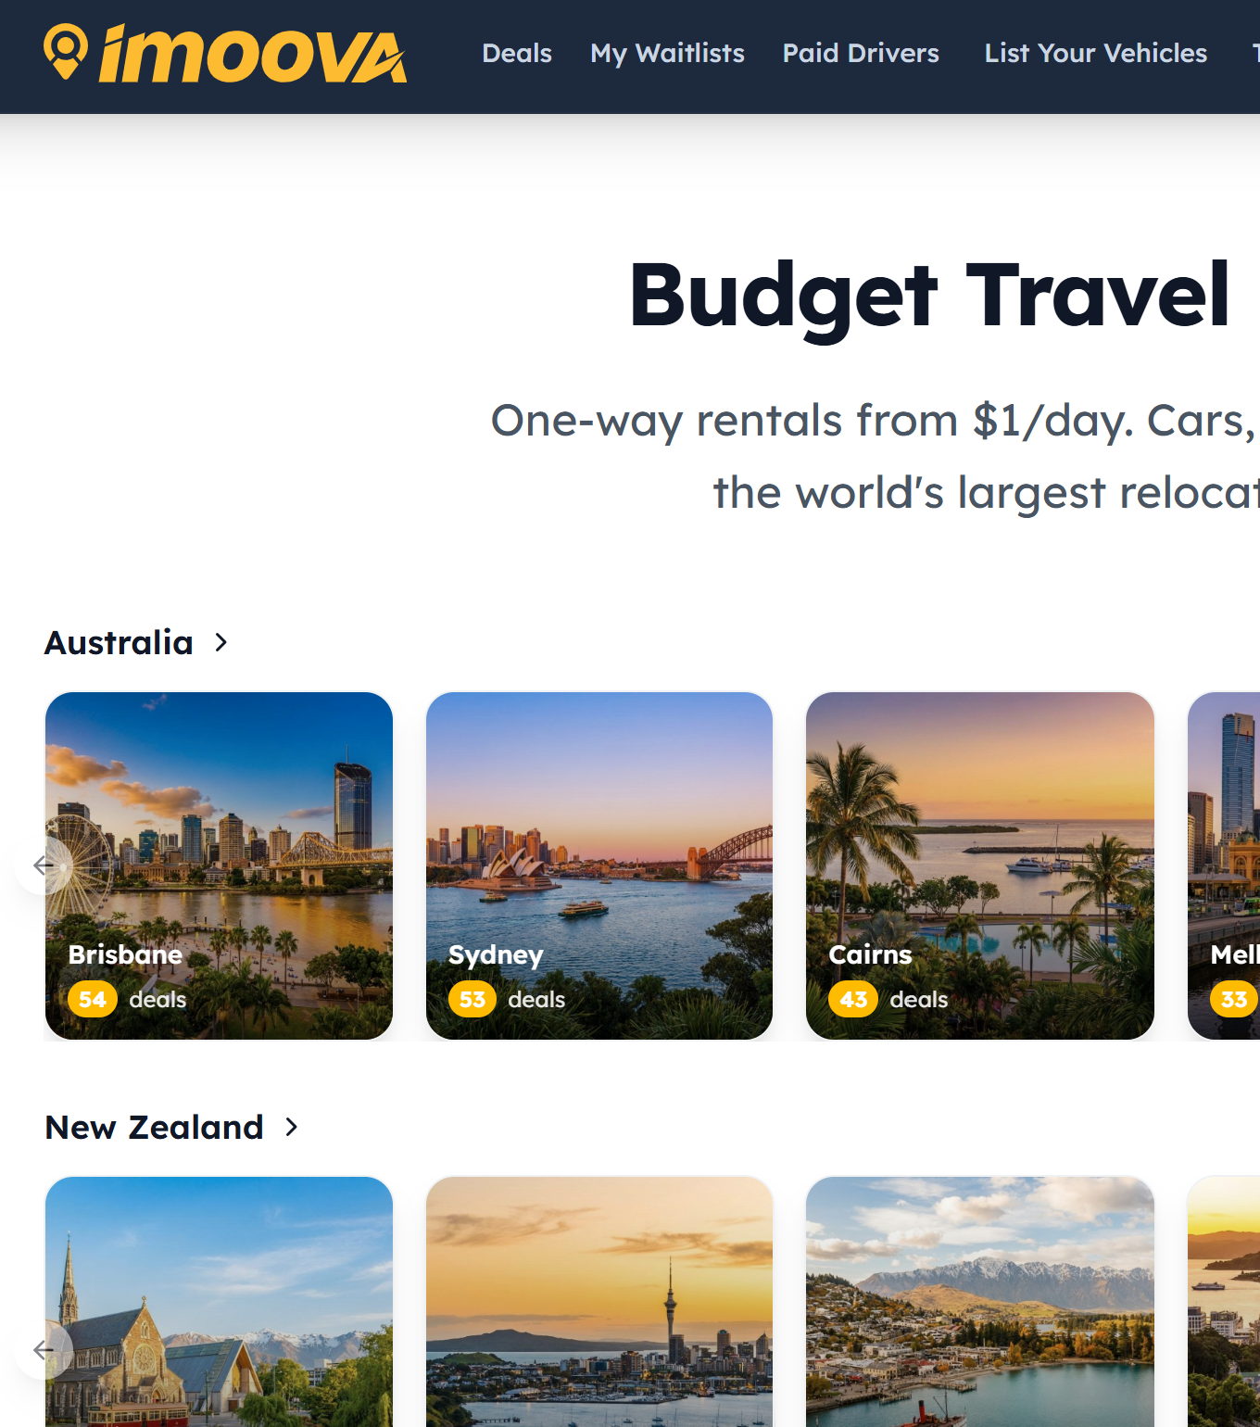Open the Deals menu item
Image resolution: width=1260 pixels, height=1427 pixels.
click(x=517, y=53)
